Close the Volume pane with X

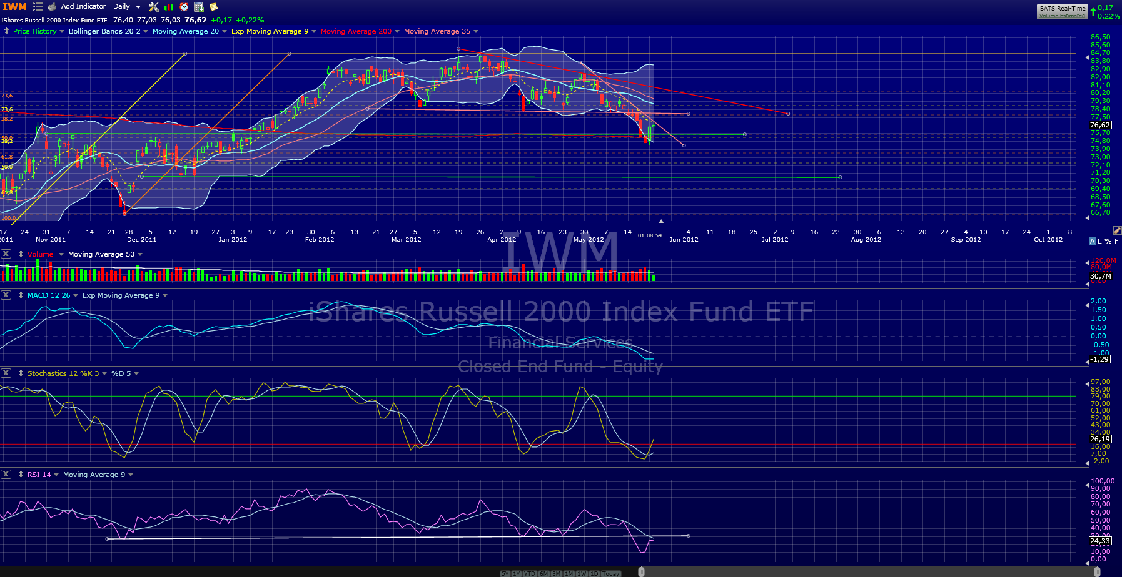pos(6,254)
